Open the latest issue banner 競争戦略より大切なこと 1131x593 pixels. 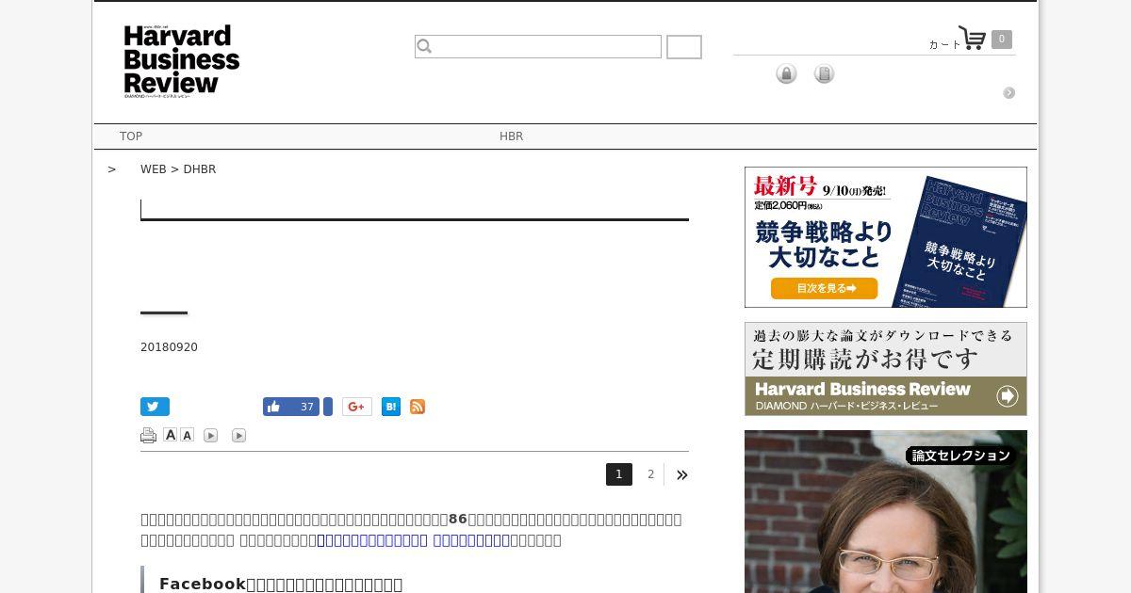(x=886, y=237)
